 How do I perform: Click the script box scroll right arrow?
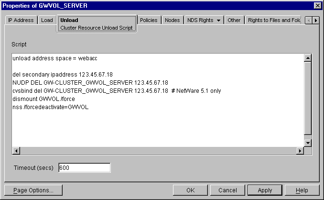coord(300,151)
